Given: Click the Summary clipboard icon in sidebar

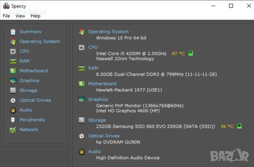Looking at the screenshot, I should click(x=13, y=32).
